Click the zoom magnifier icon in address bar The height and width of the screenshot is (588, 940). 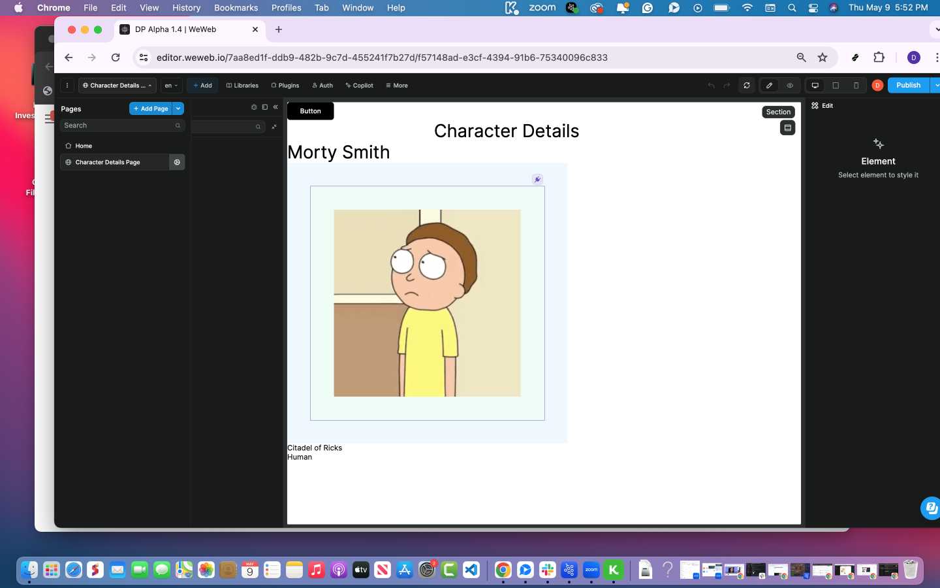pos(801,57)
